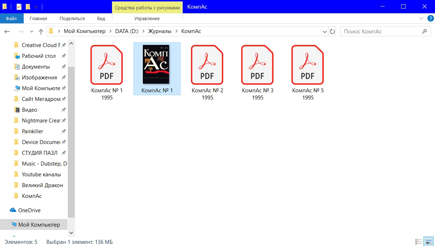Click the OneDrive cloud icon
435x246 pixels.
[13, 210]
